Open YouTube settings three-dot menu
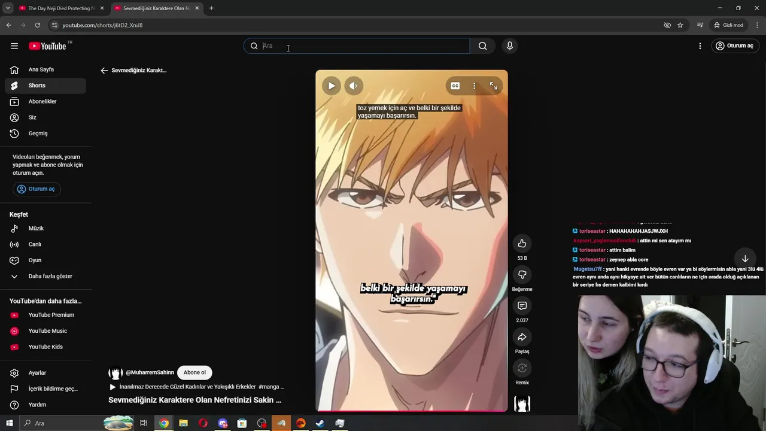Image resolution: width=766 pixels, height=431 pixels. pos(700,46)
